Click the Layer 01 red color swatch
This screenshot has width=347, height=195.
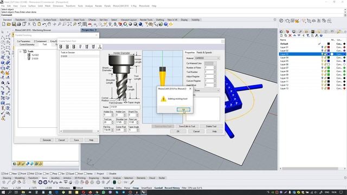click(x=329, y=47)
